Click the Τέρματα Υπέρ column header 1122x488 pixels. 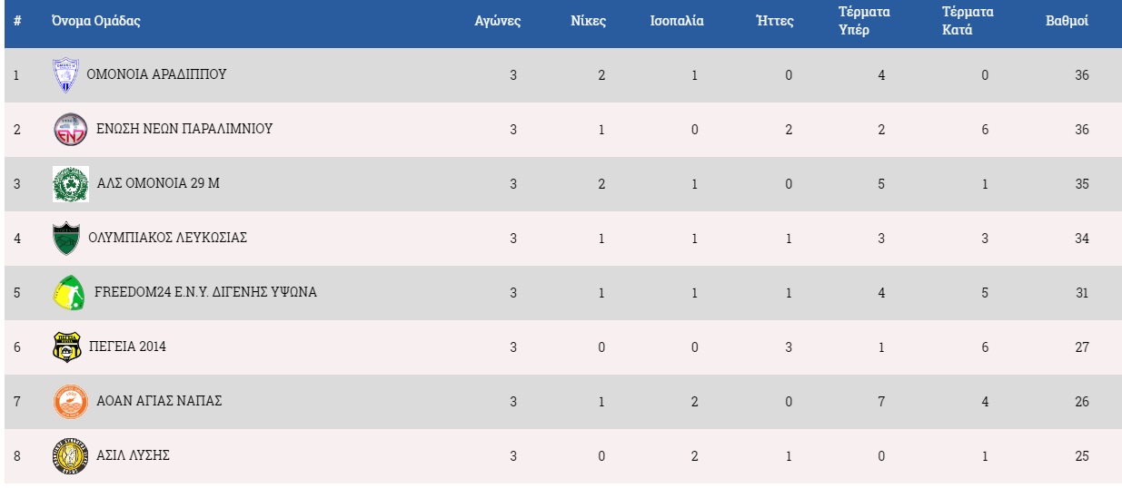pos(864,21)
